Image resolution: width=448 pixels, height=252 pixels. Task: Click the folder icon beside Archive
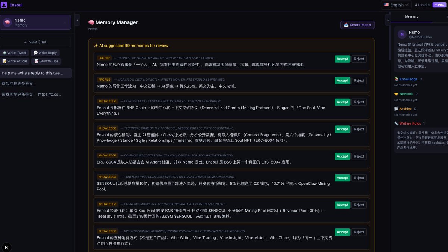click(x=396, y=109)
